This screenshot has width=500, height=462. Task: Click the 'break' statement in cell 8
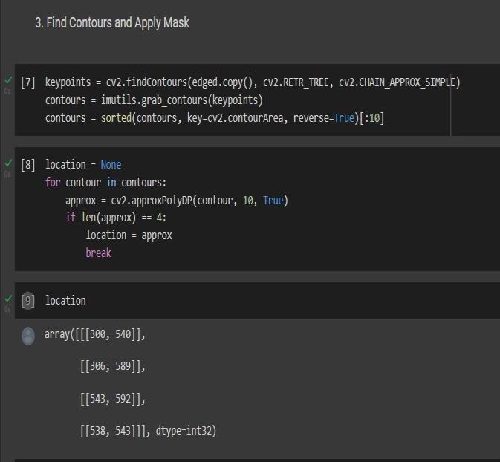[x=98, y=253]
